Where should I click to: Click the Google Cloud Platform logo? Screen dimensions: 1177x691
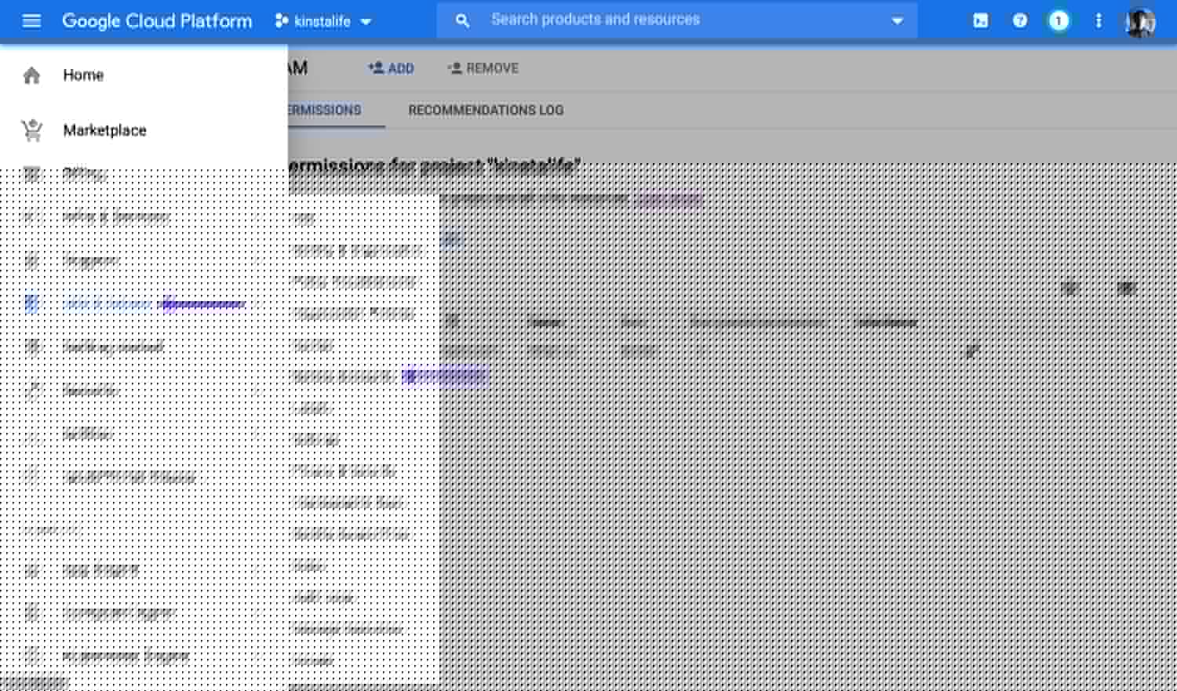click(157, 21)
